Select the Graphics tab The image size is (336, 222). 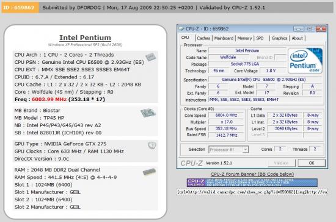(279, 38)
